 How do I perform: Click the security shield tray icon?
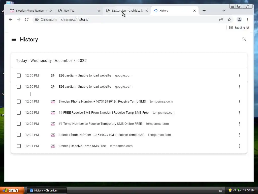(x=230, y=190)
